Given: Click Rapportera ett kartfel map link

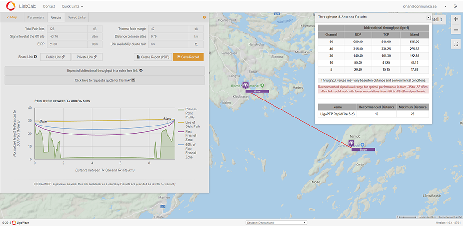Looking at the screenshot, I should click(451, 217).
